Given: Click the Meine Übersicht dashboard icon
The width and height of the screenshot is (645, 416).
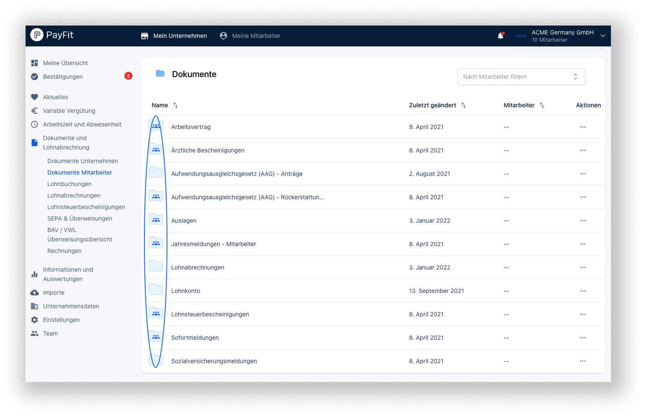Looking at the screenshot, I should pyautogui.click(x=35, y=63).
